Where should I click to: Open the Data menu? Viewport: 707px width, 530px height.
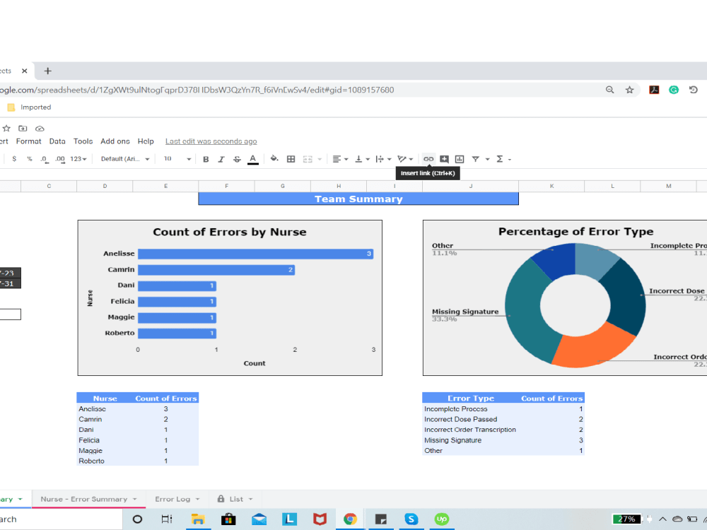coord(57,141)
